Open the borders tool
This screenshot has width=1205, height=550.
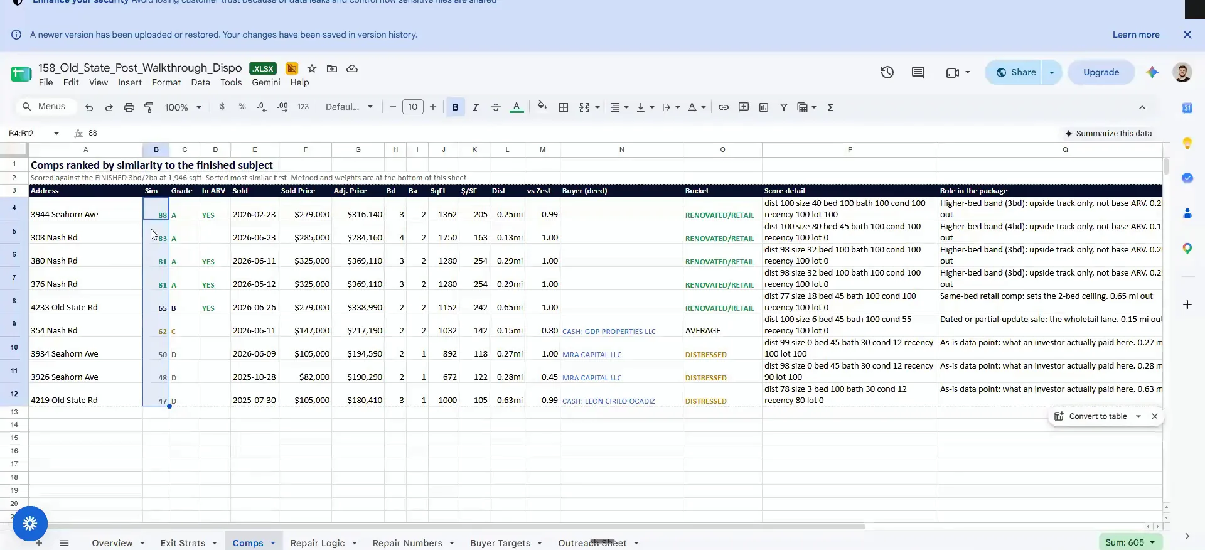point(564,107)
